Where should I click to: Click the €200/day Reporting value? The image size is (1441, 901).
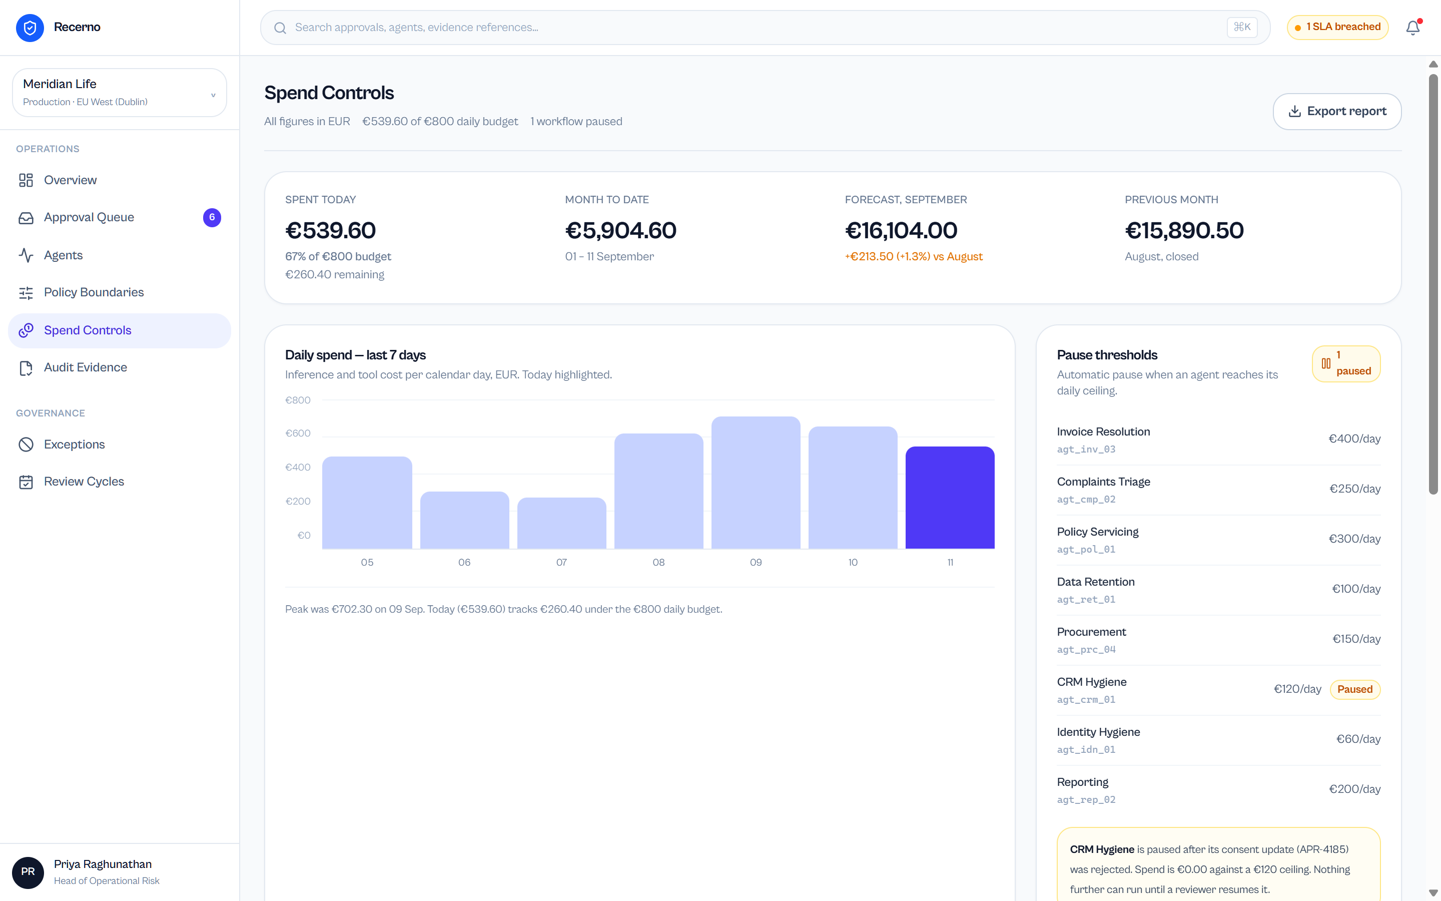[1354, 789]
